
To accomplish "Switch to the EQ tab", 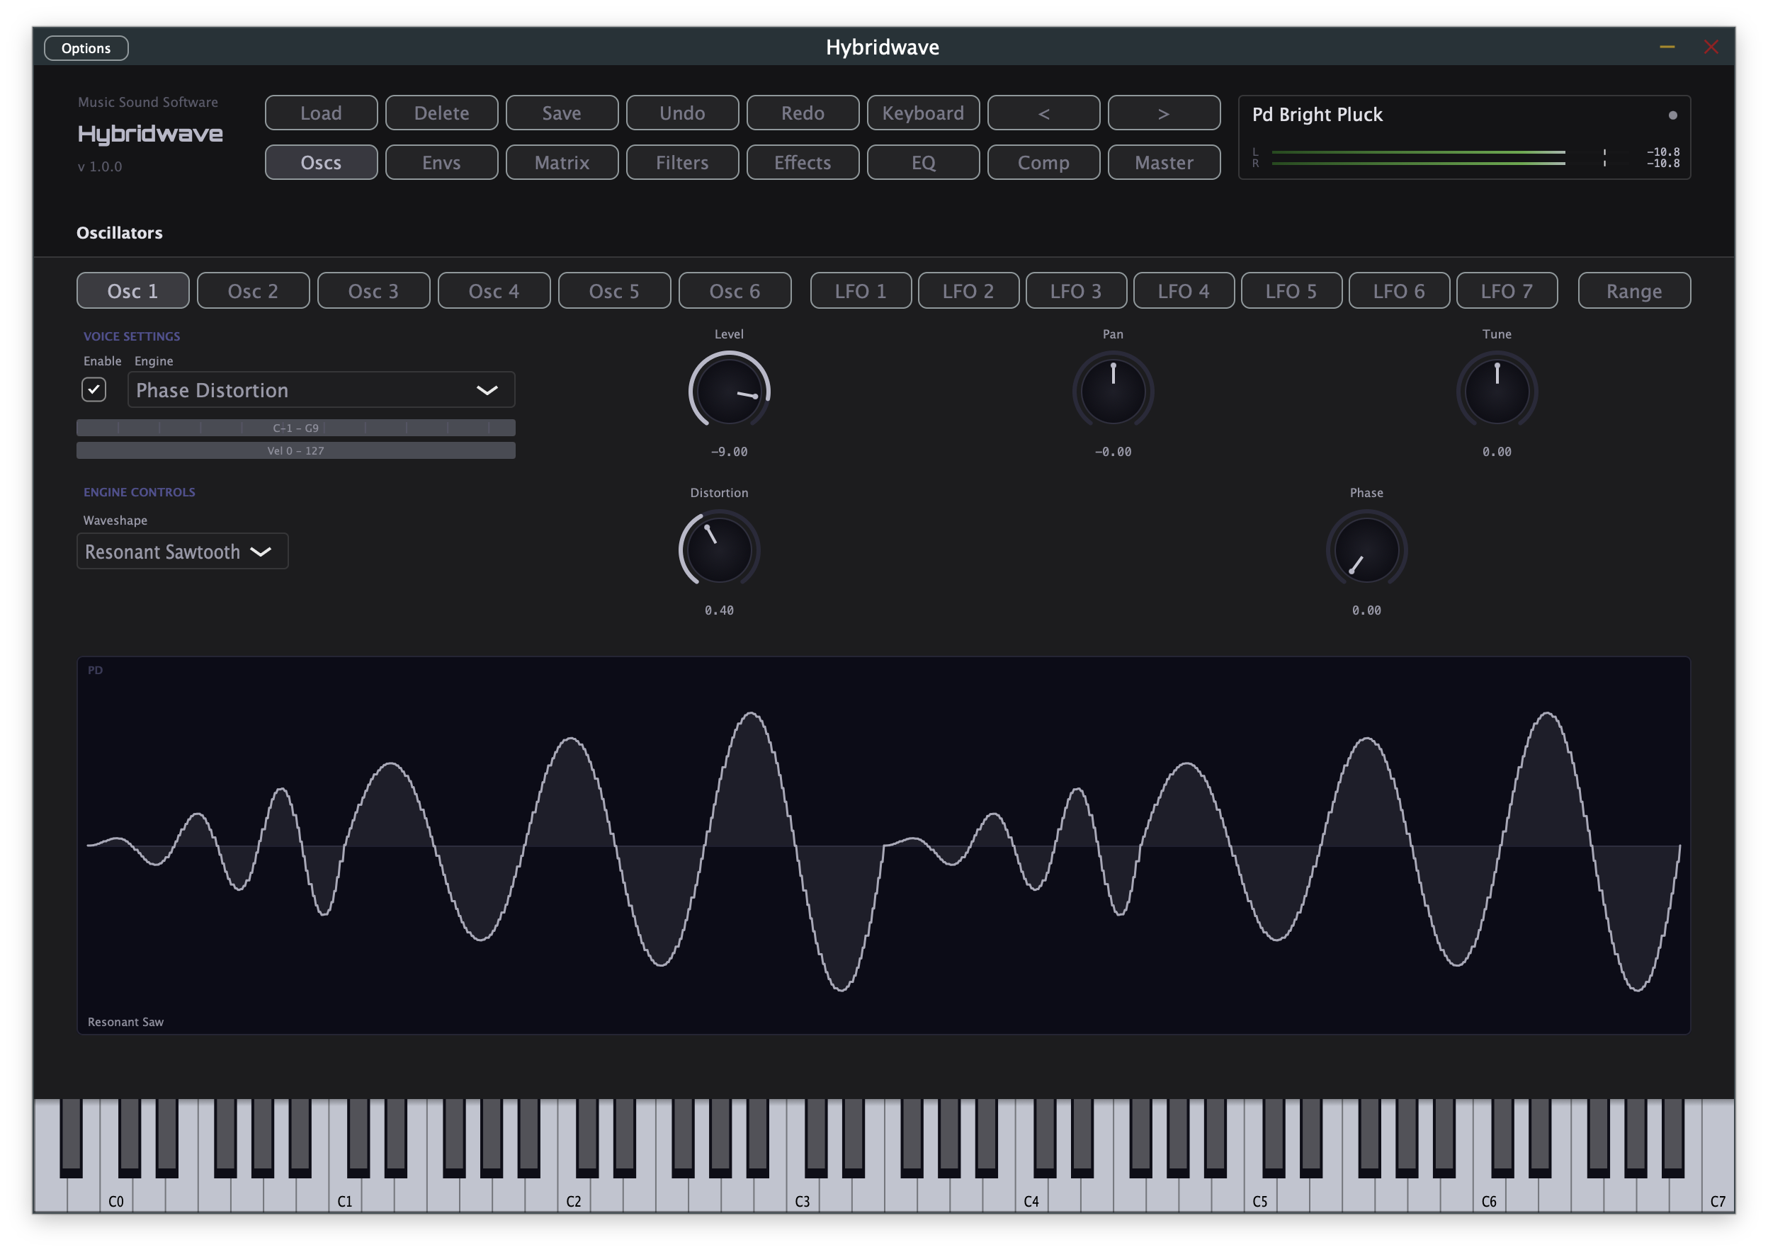I will [x=922, y=162].
